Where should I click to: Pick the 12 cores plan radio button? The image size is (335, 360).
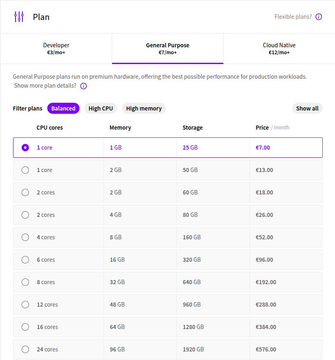tap(25, 305)
